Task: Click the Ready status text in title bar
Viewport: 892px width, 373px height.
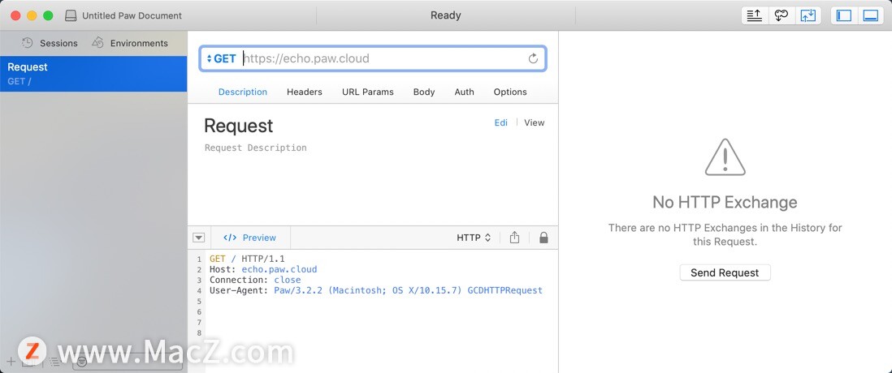Action: coord(445,15)
